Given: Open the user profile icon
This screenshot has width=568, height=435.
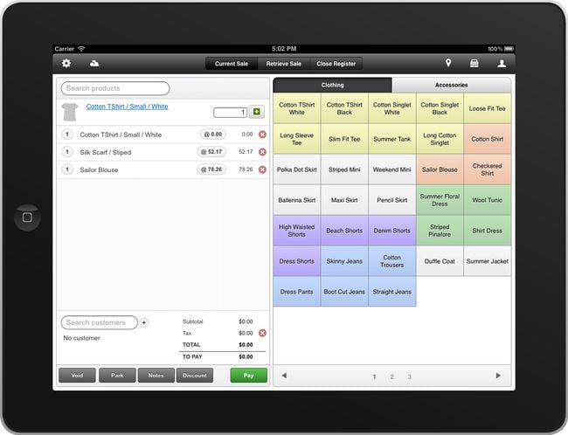Looking at the screenshot, I should click(502, 64).
